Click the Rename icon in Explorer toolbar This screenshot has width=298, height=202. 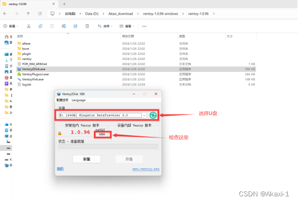64,26
